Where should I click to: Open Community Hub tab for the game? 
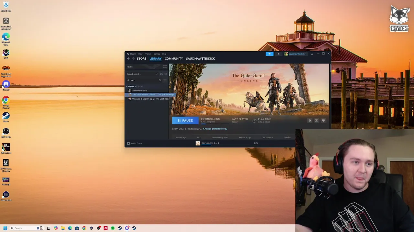click(x=220, y=137)
